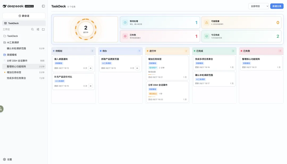Open the 补充产品定价对比 task card title

click(63, 77)
